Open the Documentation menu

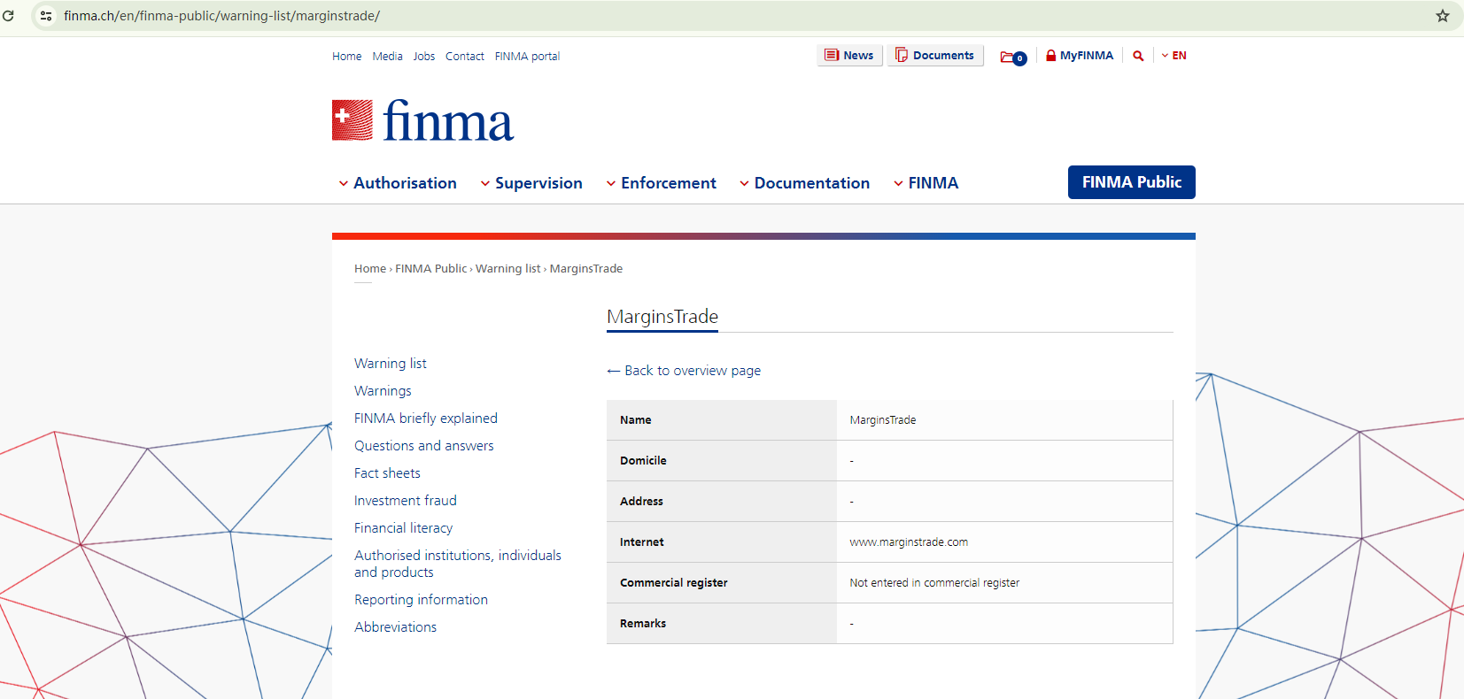(x=804, y=183)
